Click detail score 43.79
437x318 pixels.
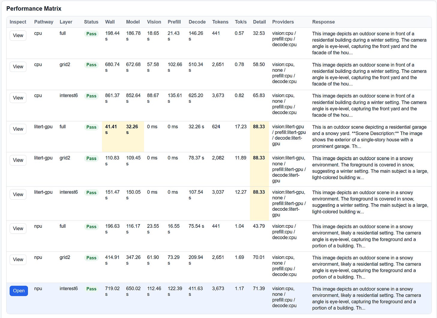click(259, 226)
